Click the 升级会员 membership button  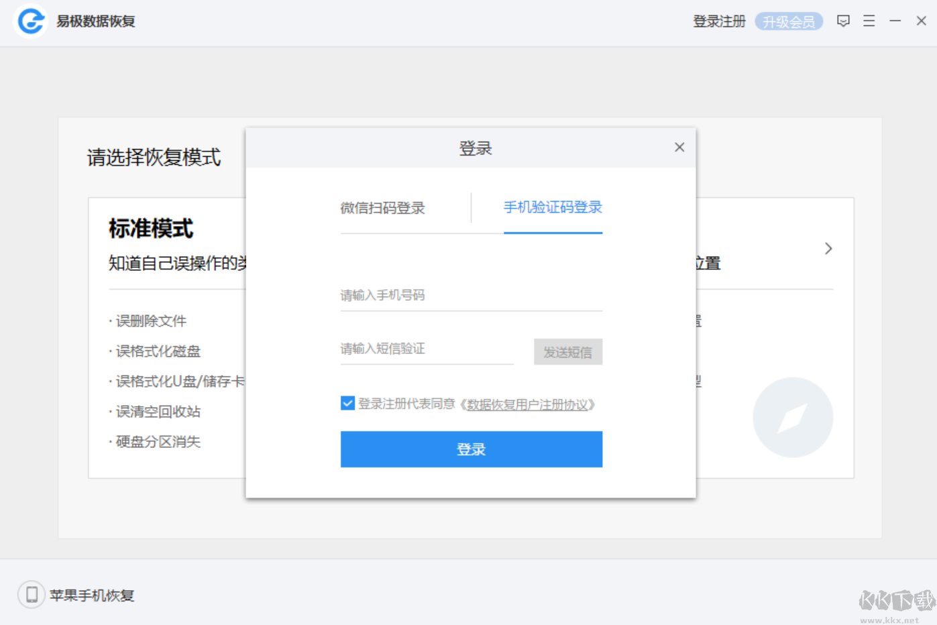pos(789,21)
